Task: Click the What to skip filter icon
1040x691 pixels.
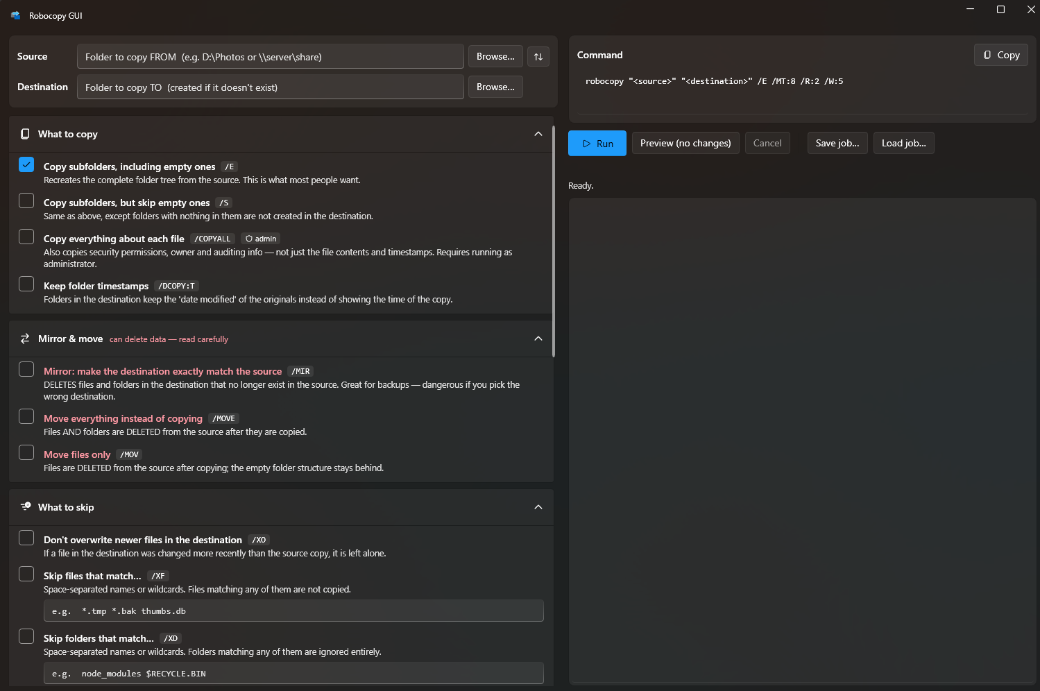Action: pyautogui.click(x=26, y=506)
